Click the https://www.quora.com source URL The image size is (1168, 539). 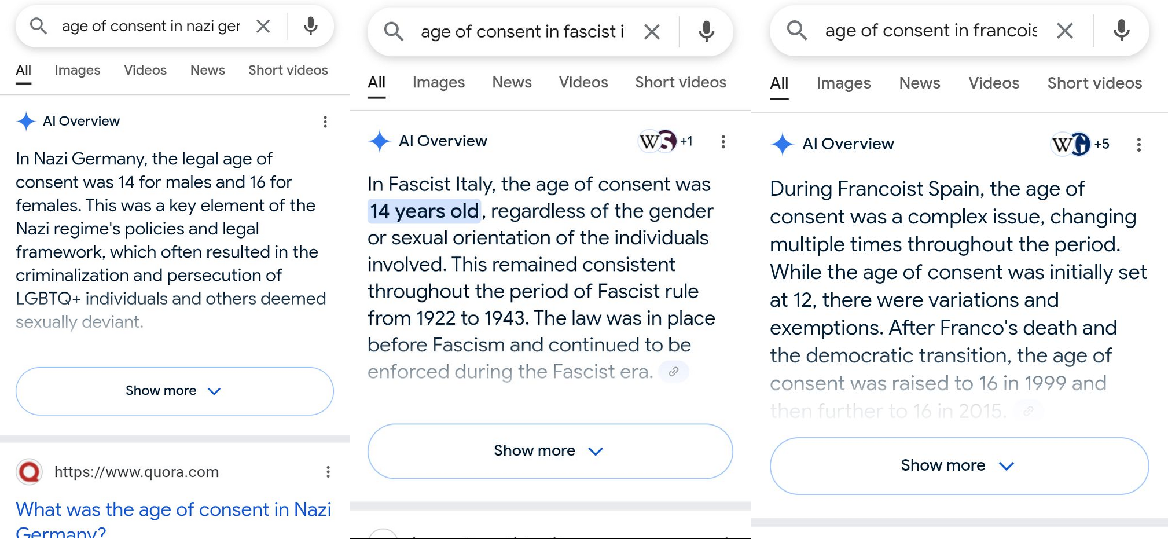(137, 472)
